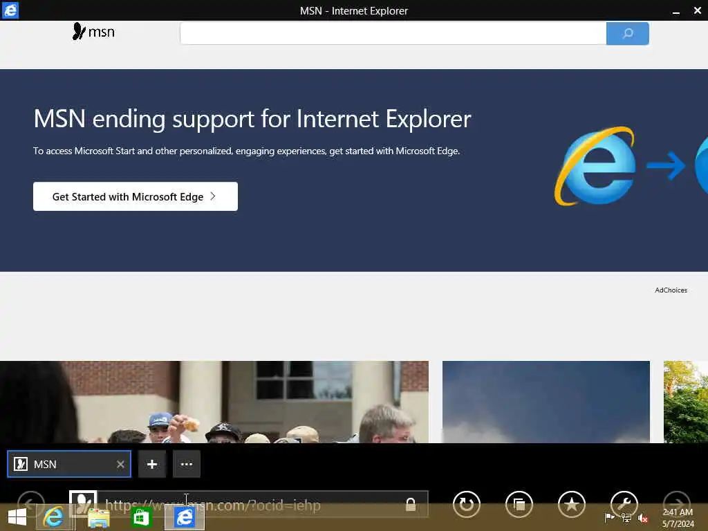Select the active Internet Explorer app on taskbar

(x=185, y=517)
